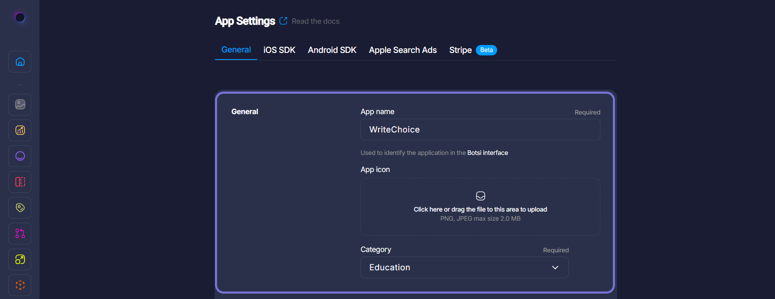This screenshot has width=775, height=299.
Task: Click the orange dashed target sidebar icon
Action: pyautogui.click(x=20, y=285)
